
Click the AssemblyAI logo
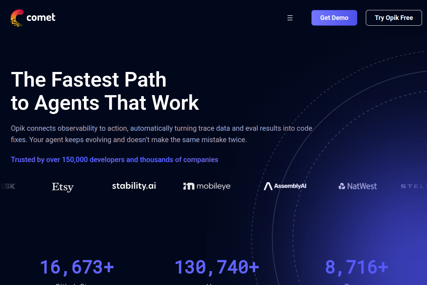coord(285,186)
